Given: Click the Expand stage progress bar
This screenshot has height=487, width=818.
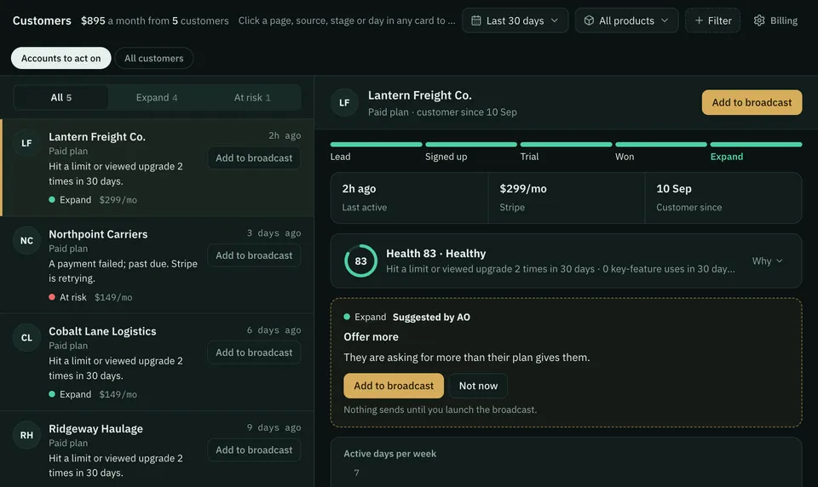Looking at the screenshot, I should (756, 145).
